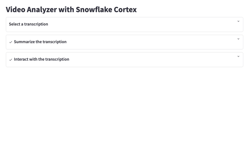This screenshot has height=148, width=247.
Task: Click checkmark icon beside Interact with the transcription
Action: tap(11, 60)
